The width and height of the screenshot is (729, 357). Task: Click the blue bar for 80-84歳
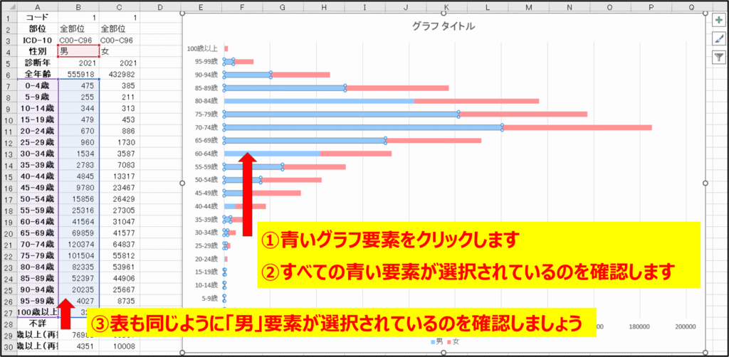[x=320, y=101]
